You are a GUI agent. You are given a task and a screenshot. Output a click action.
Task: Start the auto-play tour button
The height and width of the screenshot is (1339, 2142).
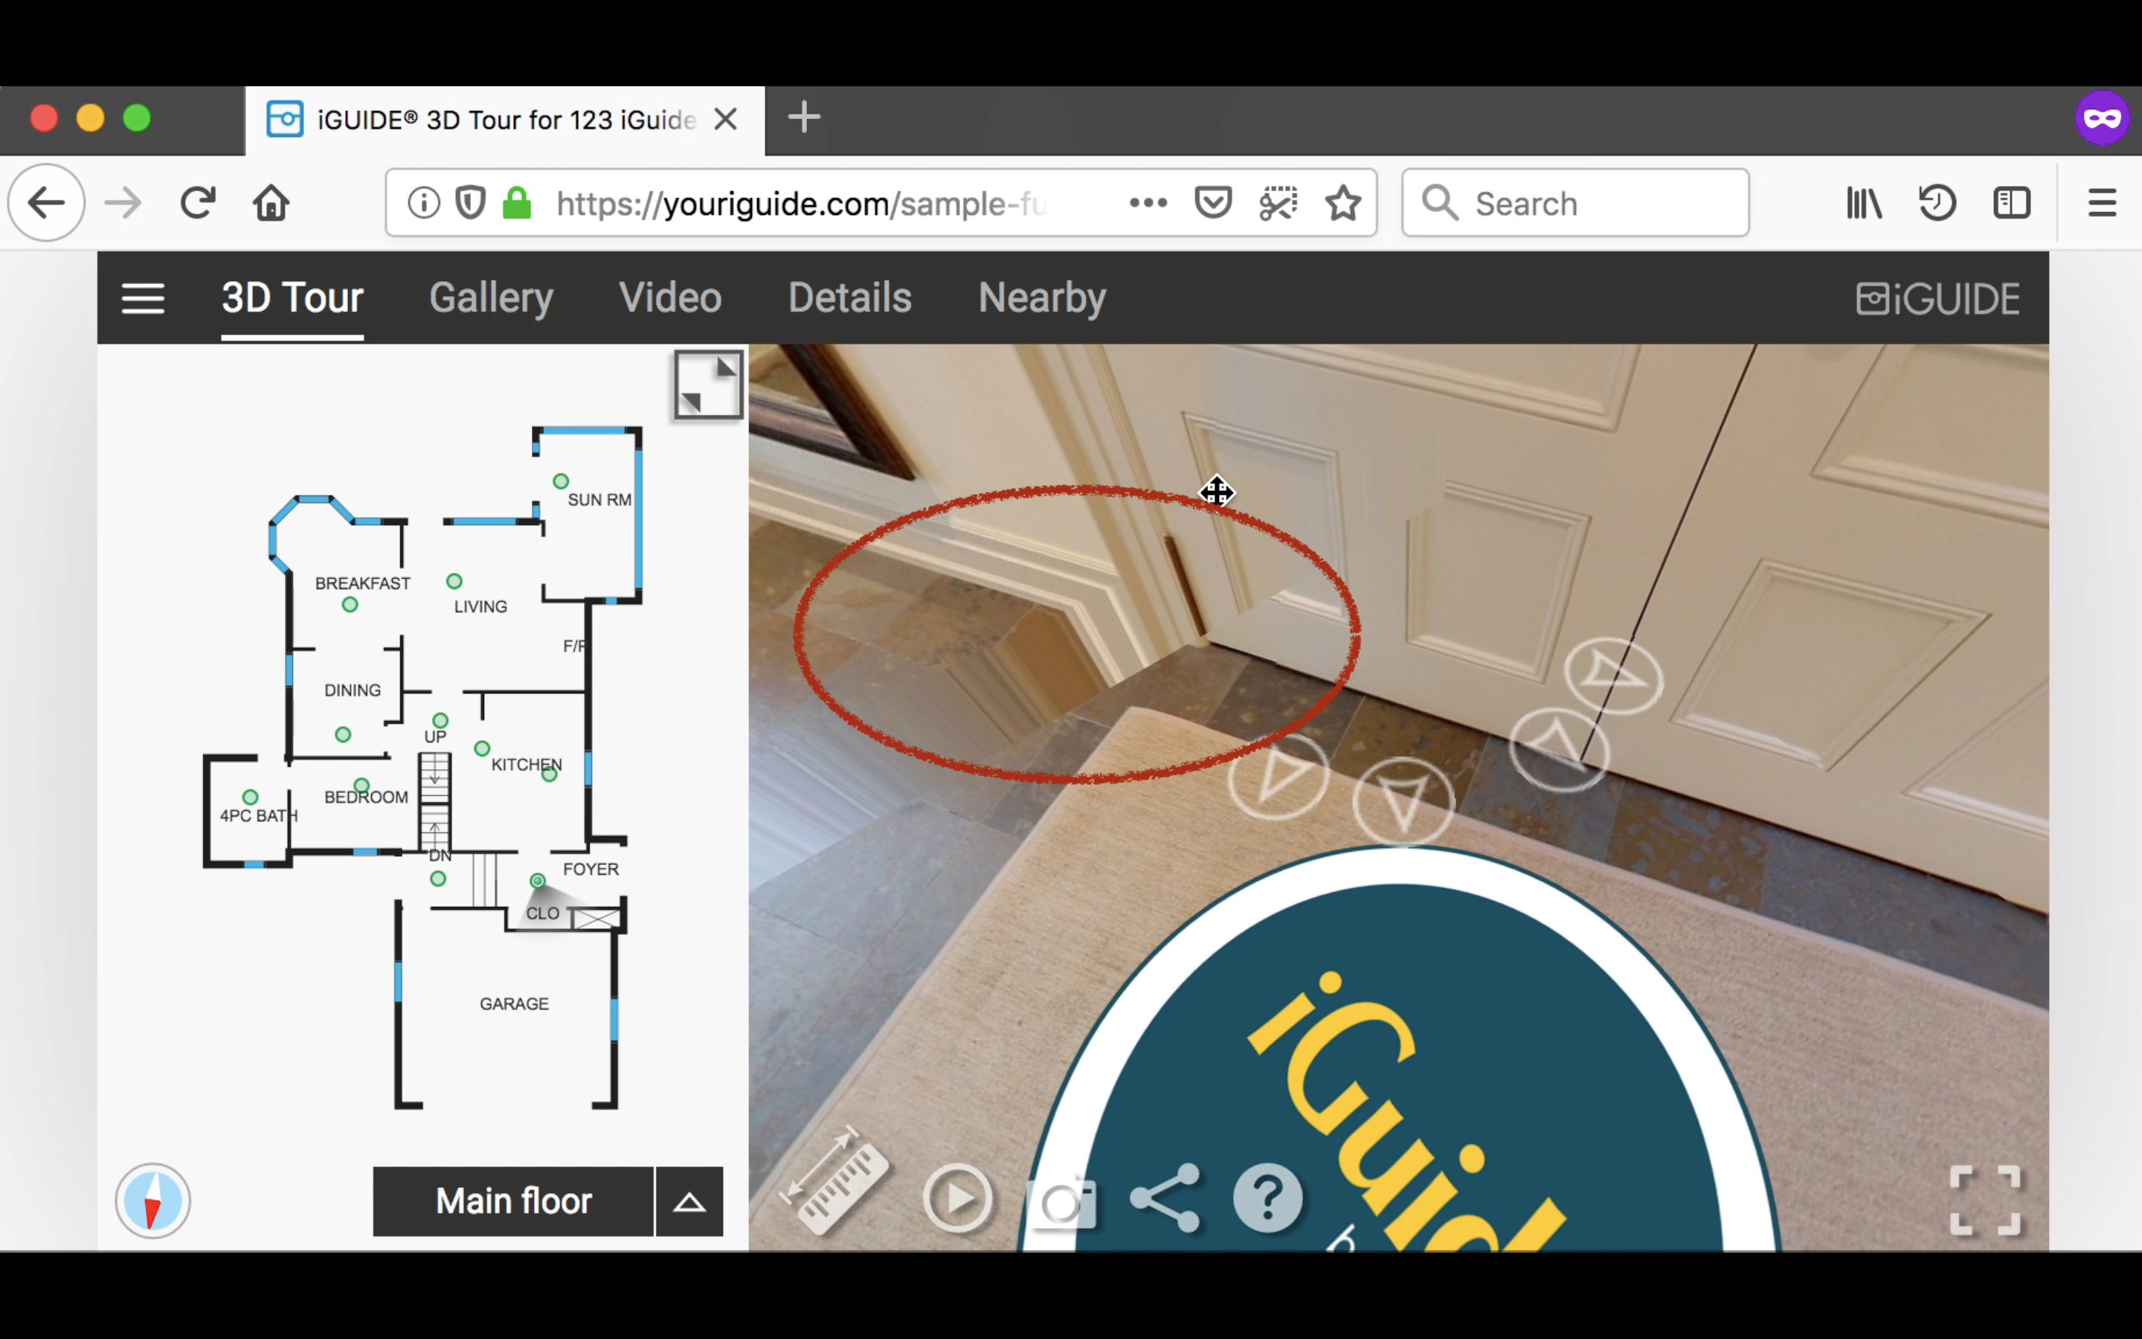tap(958, 1199)
